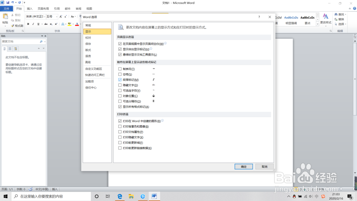The width and height of the screenshot is (357, 201).
Task: Click the magnifier icon in navigation search box
Action: click(x=41, y=41)
